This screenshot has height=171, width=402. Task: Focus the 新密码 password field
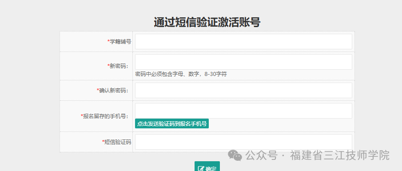click(x=243, y=62)
